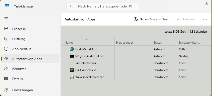Click the App-Verlauf history clock icon
The height and width of the screenshot is (96, 212).
pos(6,49)
